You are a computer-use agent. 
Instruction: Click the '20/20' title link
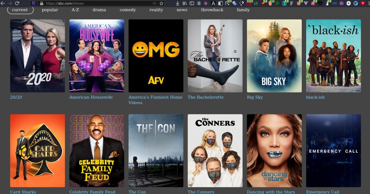pyautogui.click(x=16, y=97)
